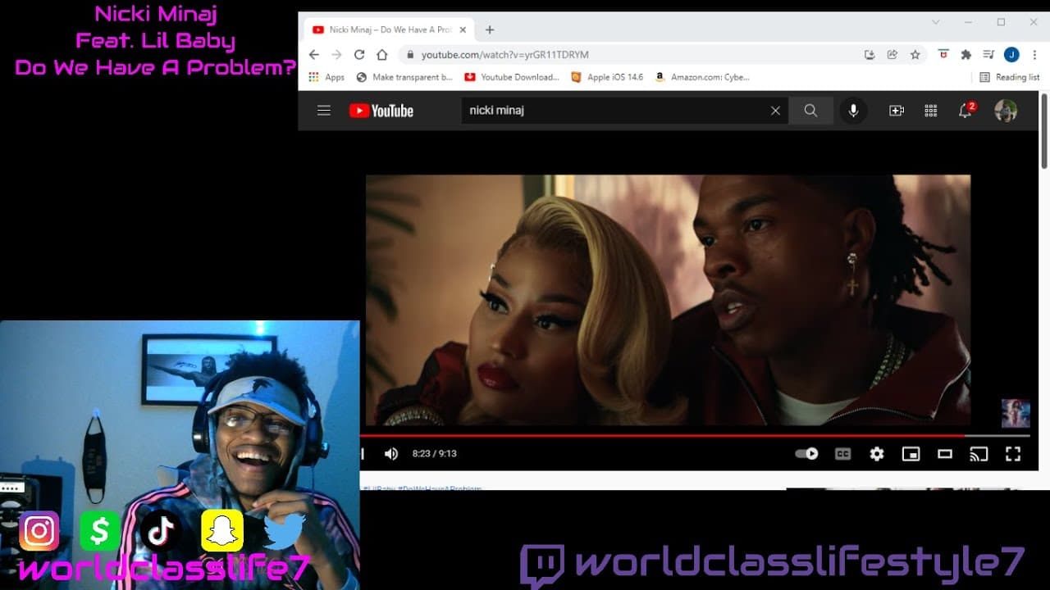The height and width of the screenshot is (590, 1050).
Task: Click the red extension icon in toolbar
Action: point(944,55)
